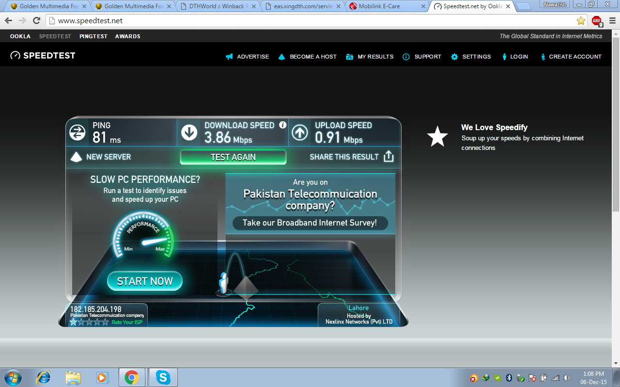Open the Action Center flag icon
The height and width of the screenshot is (387, 620).
[x=532, y=378]
